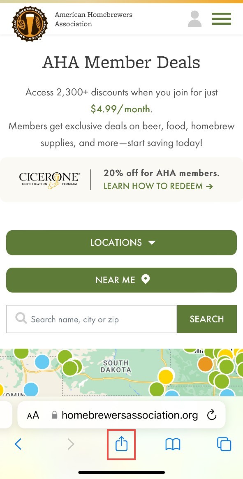Tap the forward navigation arrow
Screen dimensions: 243x479
(x=71, y=444)
